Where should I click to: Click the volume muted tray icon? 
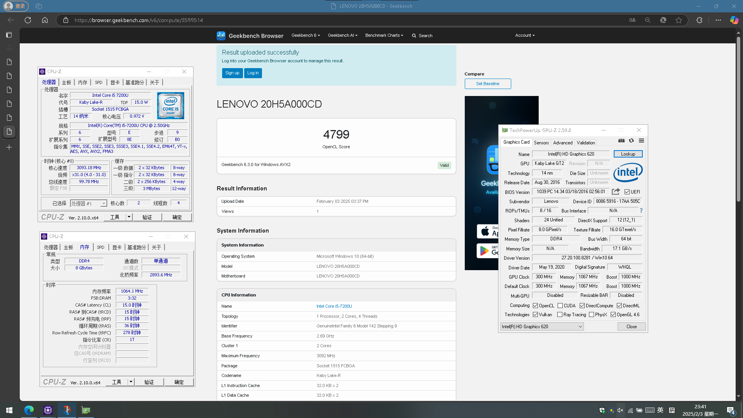click(x=620, y=410)
